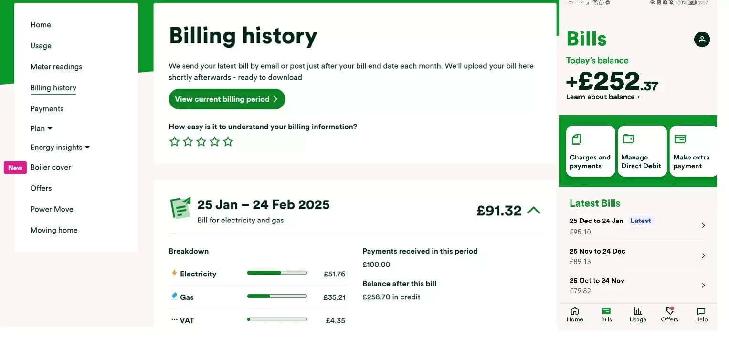729x339 pixels.
Task: Give five-star rating with last star
Action: (228, 142)
